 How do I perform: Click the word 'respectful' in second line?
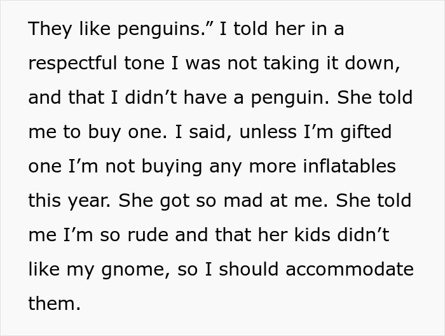click(72, 64)
